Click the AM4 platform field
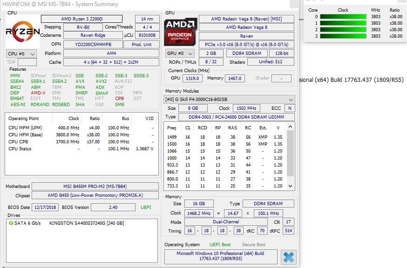 (111, 53)
